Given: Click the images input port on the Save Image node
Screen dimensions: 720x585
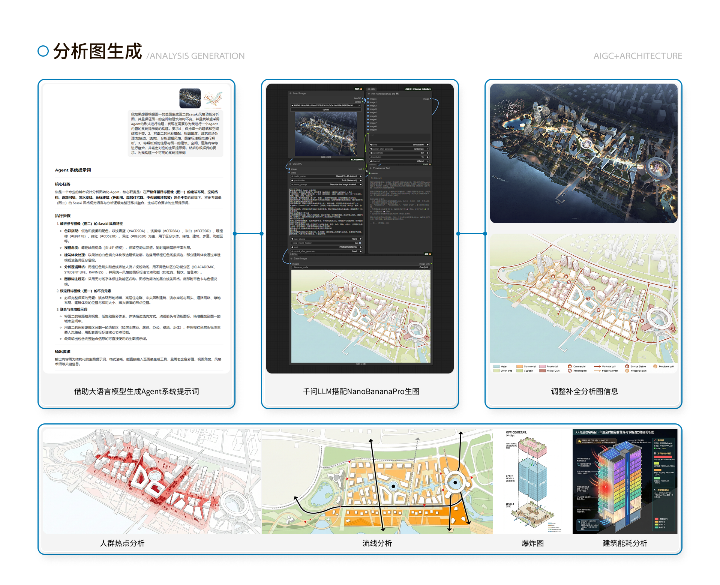Looking at the screenshot, I should tap(290, 264).
